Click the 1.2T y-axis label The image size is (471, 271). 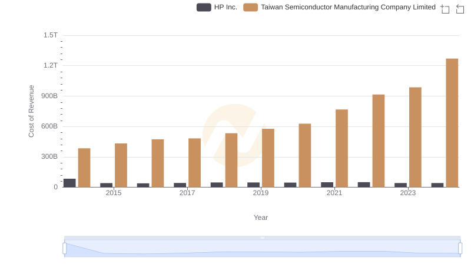click(51, 65)
